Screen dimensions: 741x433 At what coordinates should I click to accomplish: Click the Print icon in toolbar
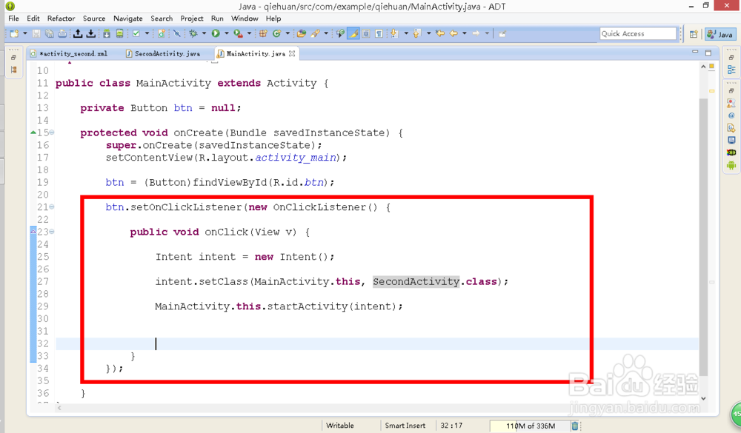coord(62,33)
